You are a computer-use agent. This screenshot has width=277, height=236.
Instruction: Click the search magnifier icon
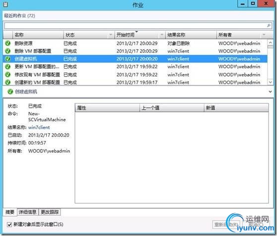pos(269,26)
